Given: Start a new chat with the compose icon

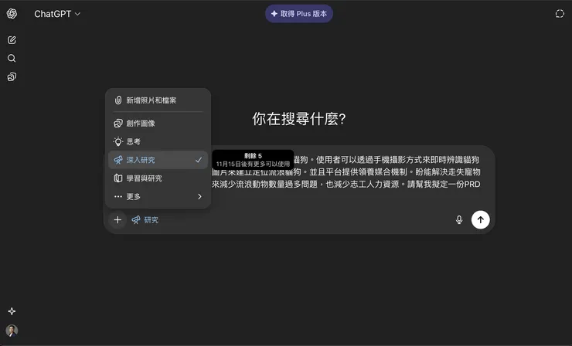Looking at the screenshot, I should [x=12, y=39].
